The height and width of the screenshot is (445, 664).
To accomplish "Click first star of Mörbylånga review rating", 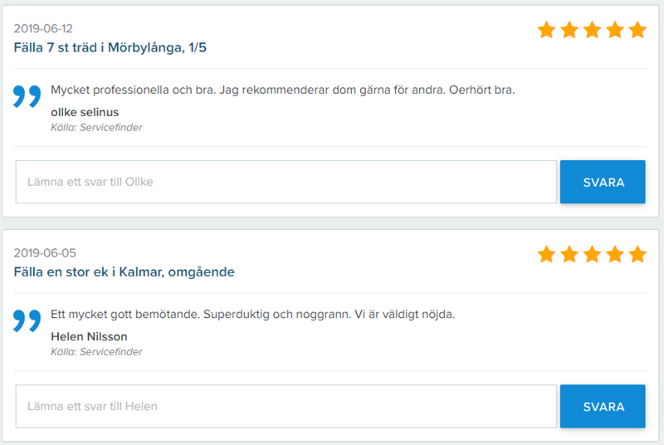I will pyautogui.click(x=546, y=31).
